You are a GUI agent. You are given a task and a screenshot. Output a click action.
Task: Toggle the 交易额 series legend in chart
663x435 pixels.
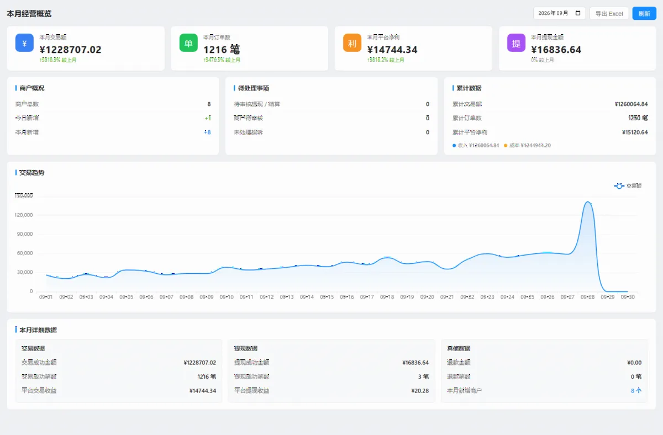click(x=628, y=186)
